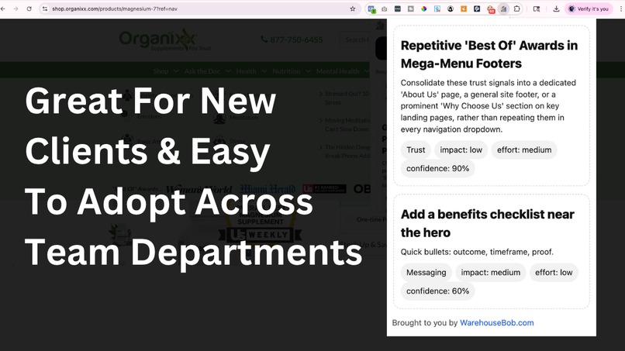Click the 'impact: low' tag
Image resolution: width=625 pixels, height=351 pixels.
coord(461,150)
